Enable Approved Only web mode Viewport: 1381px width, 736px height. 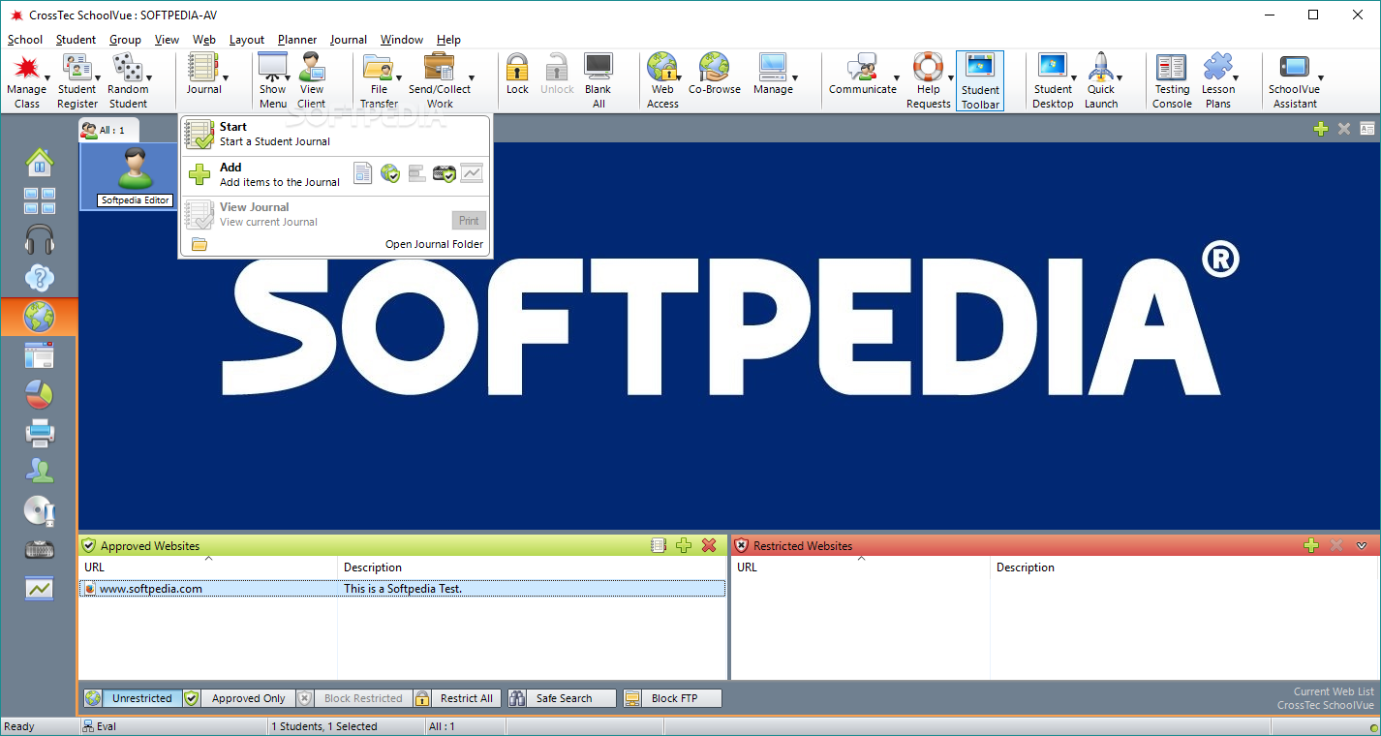(x=239, y=698)
